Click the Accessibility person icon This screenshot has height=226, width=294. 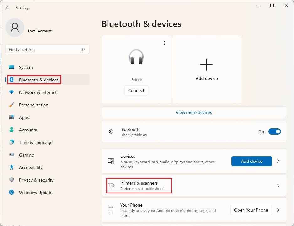pyautogui.click(x=12, y=167)
